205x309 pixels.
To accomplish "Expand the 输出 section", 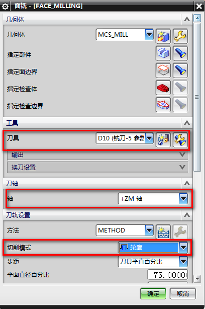I will pyautogui.click(x=98, y=155).
